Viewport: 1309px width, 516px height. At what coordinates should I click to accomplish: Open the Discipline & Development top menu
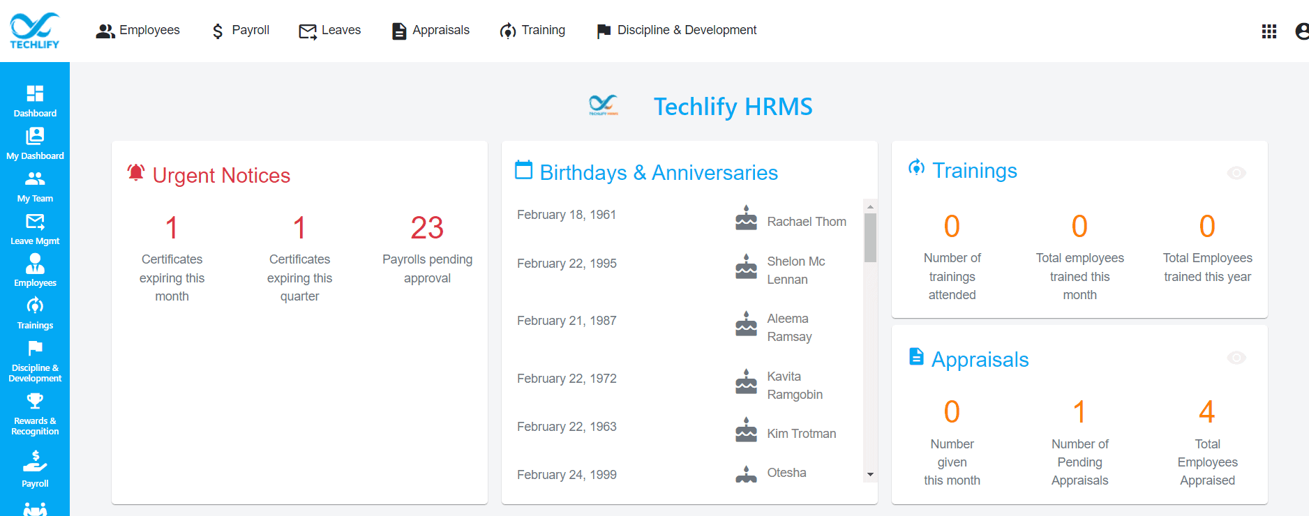pyautogui.click(x=676, y=31)
